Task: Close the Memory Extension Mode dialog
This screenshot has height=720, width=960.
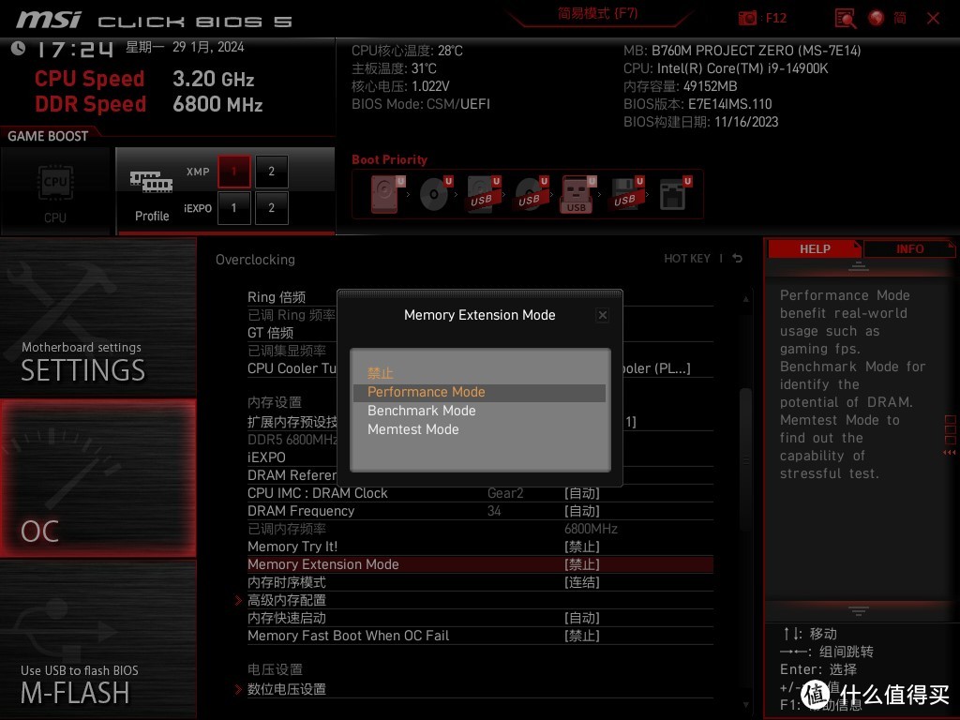Action: pos(603,315)
